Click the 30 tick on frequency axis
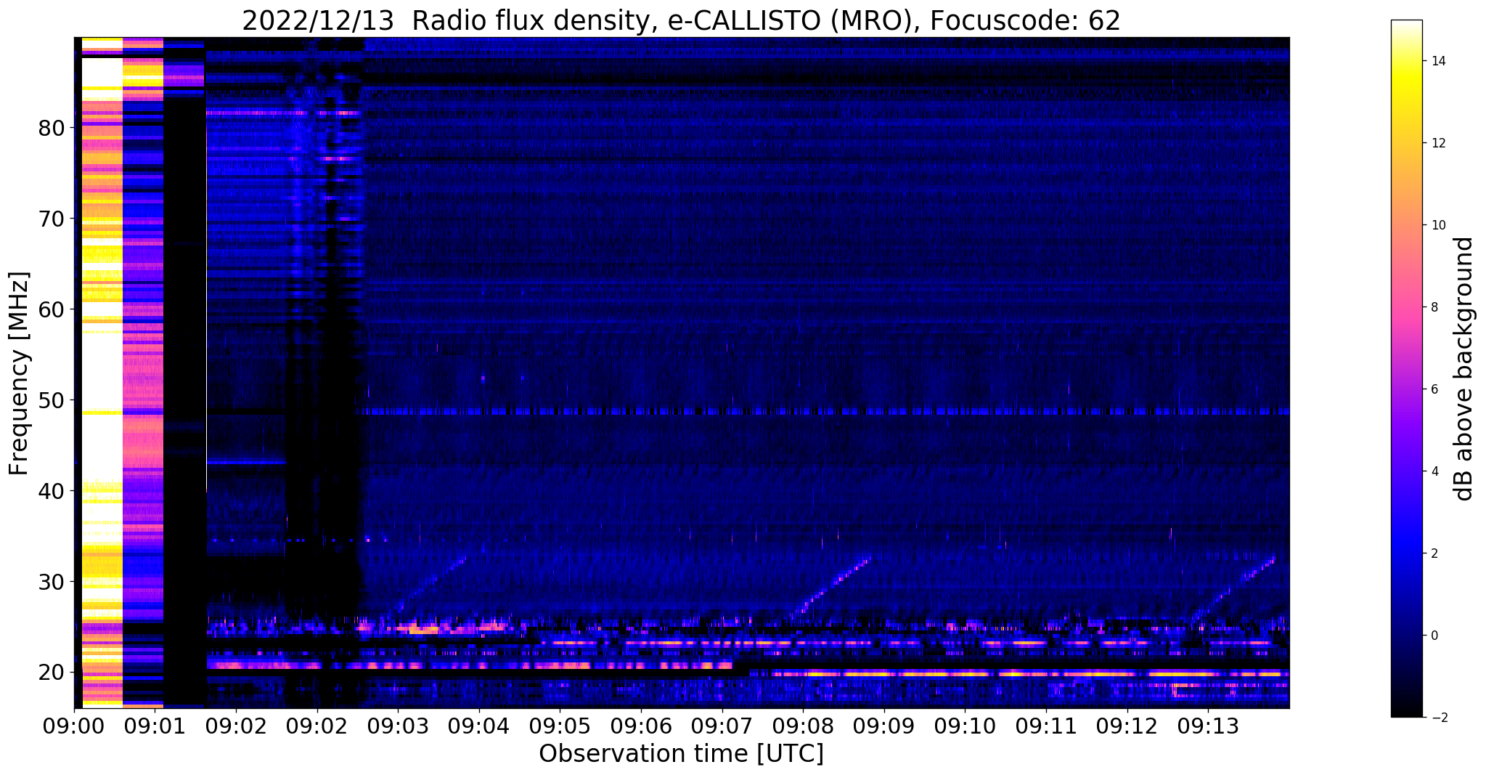 pos(52,582)
